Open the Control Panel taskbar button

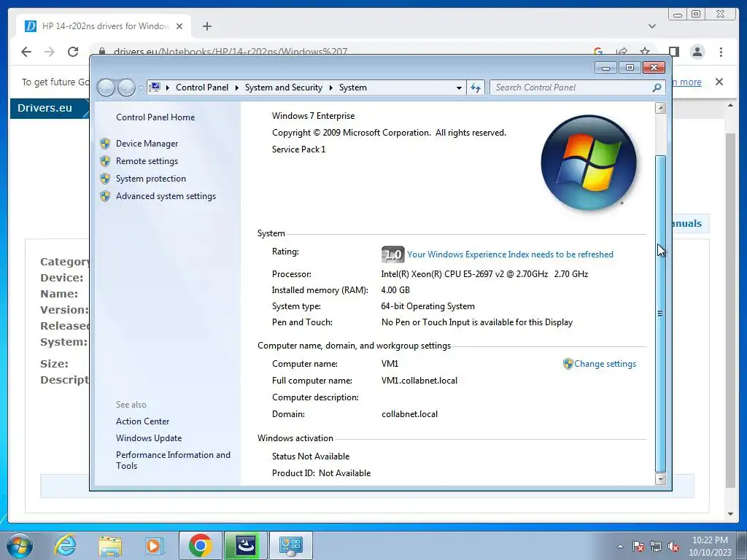291,545
